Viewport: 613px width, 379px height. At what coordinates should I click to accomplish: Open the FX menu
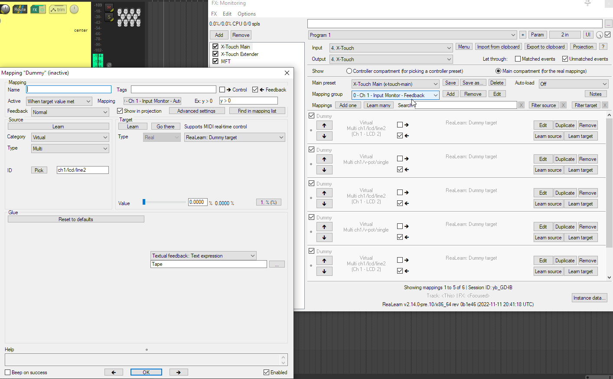(x=214, y=14)
